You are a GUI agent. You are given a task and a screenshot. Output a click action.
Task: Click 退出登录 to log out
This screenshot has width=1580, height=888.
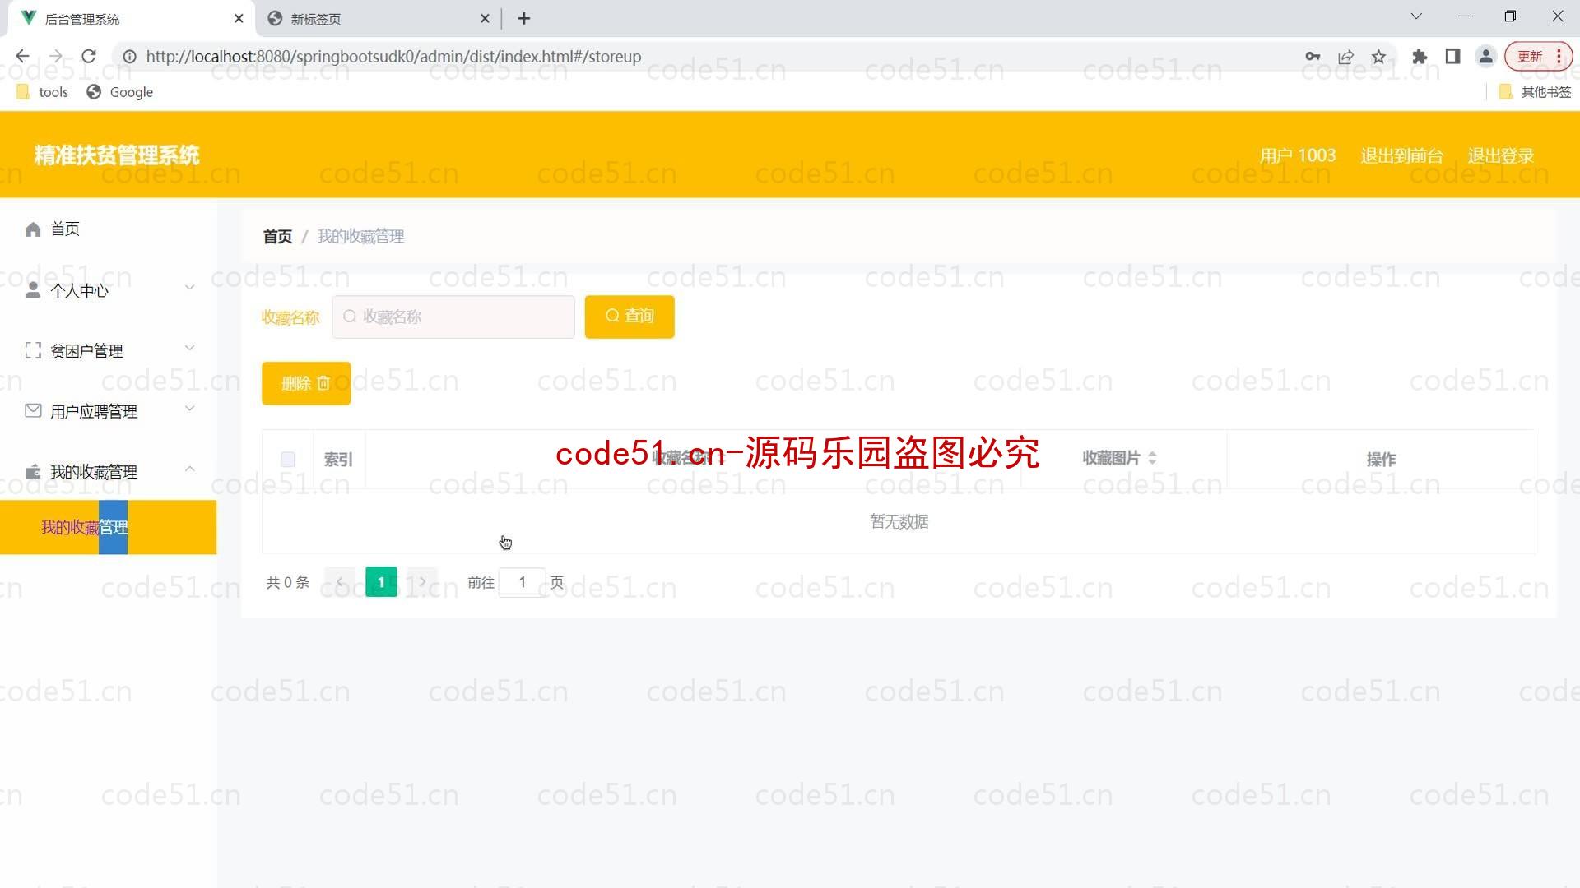[x=1500, y=155]
